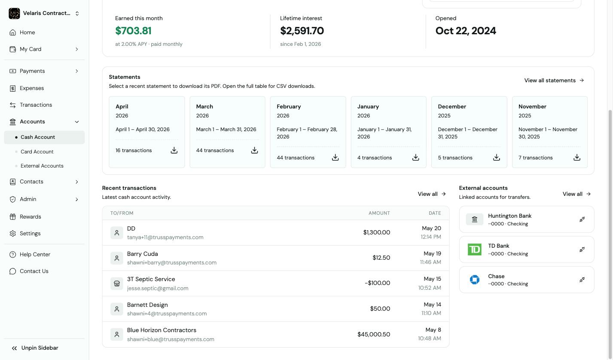Open the Velaris Contractors account switcher

44,13
